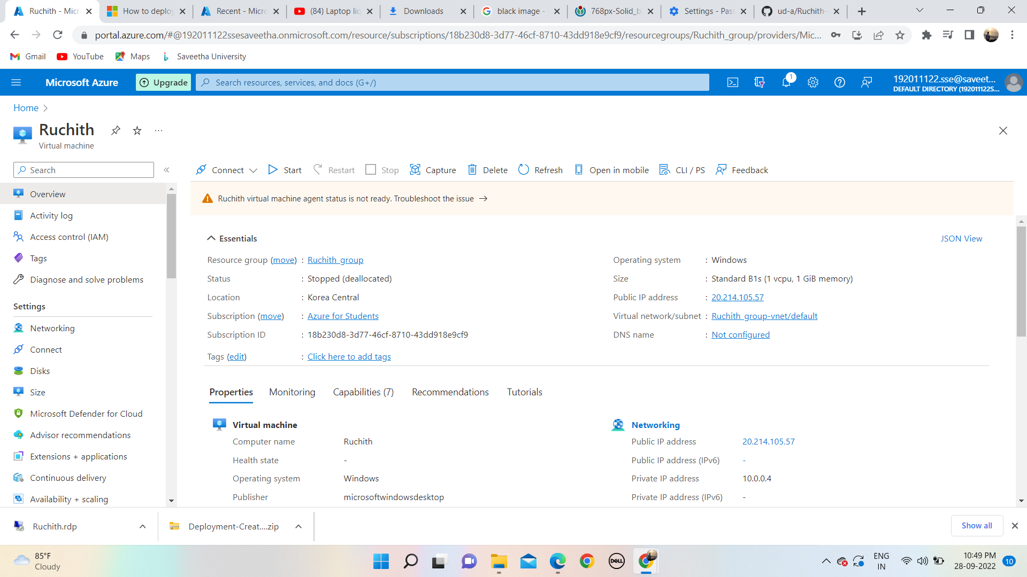Open the Azure portal hamburger menu
Image resolution: width=1027 pixels, height=577 pixels.
[x=16, y=82]
